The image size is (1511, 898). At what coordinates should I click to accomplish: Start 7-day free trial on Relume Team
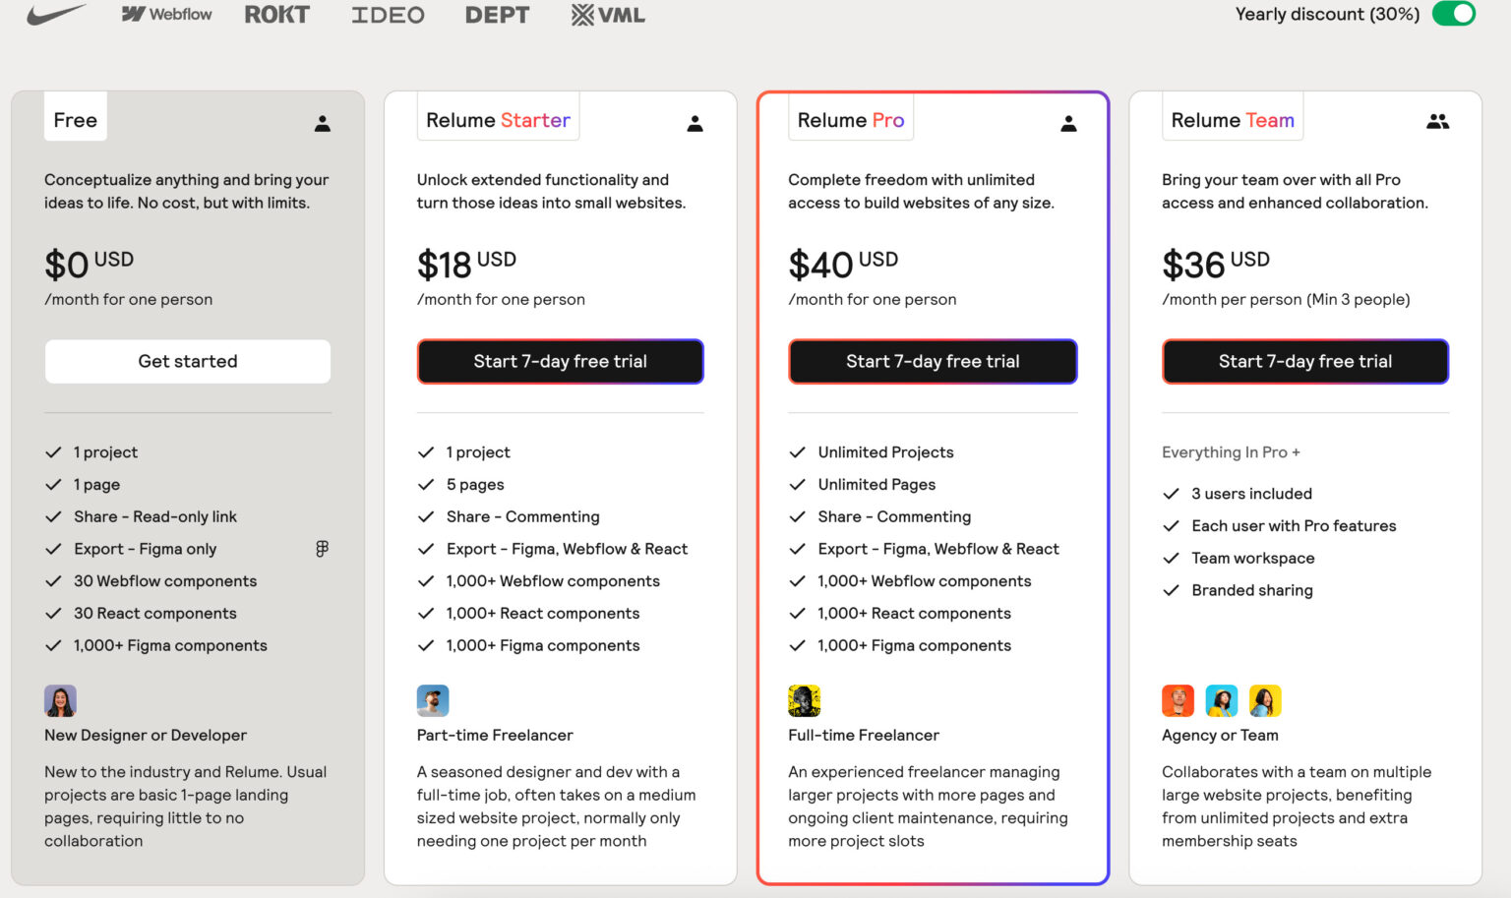(x=1305, y=361)
